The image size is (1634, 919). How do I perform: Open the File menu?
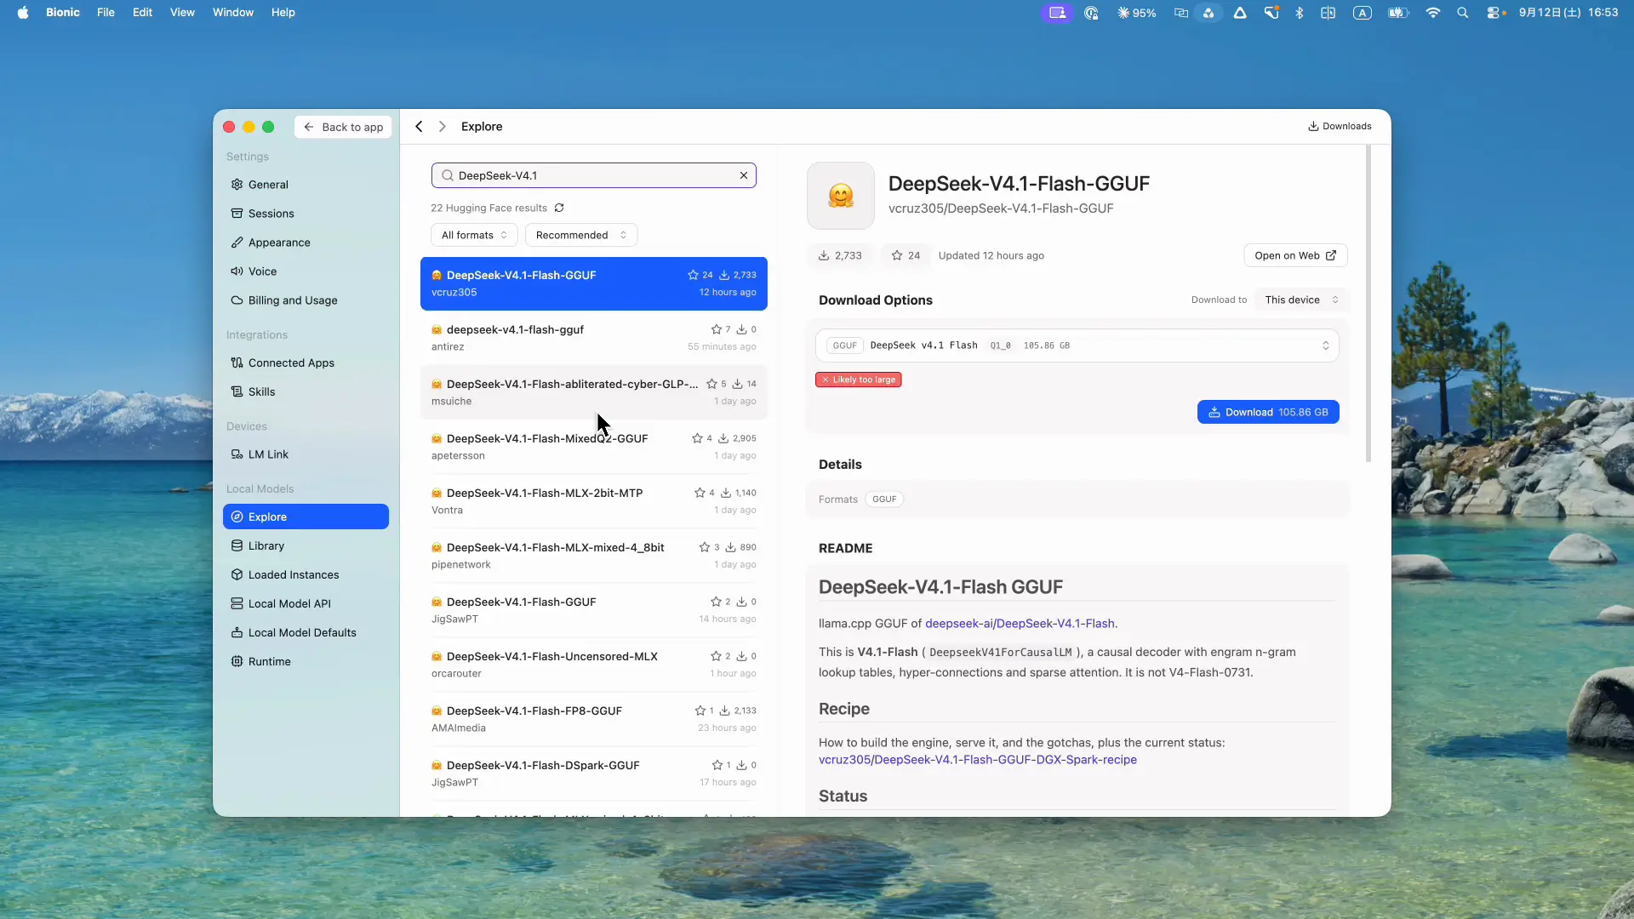(x=106, y=13)
